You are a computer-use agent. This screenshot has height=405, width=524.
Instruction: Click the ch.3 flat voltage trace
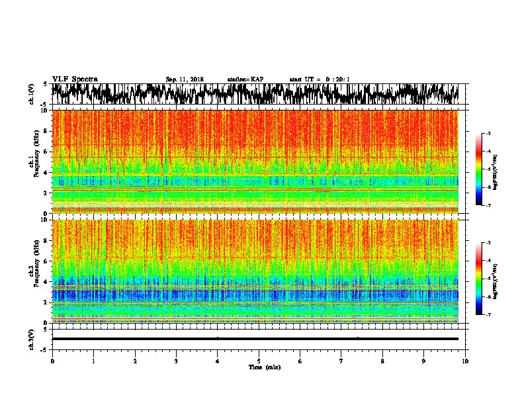pyautogui.click(x=255, y=339)
